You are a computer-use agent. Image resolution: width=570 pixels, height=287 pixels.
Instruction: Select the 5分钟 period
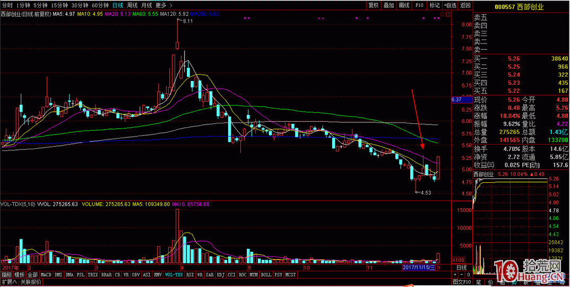(x=40, y=5)
